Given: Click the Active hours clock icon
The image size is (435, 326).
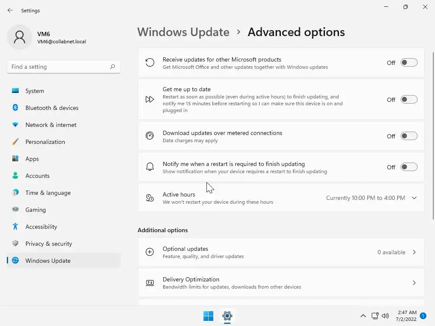Looking at the screenshot, I should pos(150,198).
